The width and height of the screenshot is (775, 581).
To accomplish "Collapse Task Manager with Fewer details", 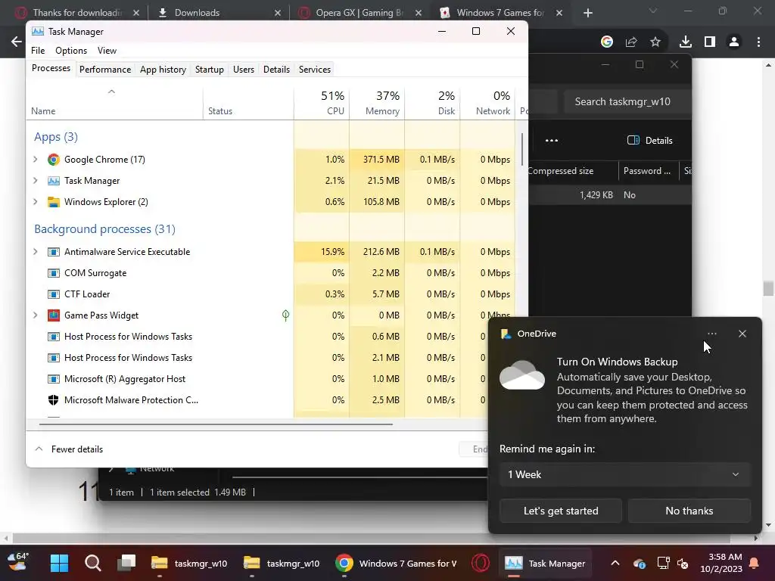I will [69, 449].
